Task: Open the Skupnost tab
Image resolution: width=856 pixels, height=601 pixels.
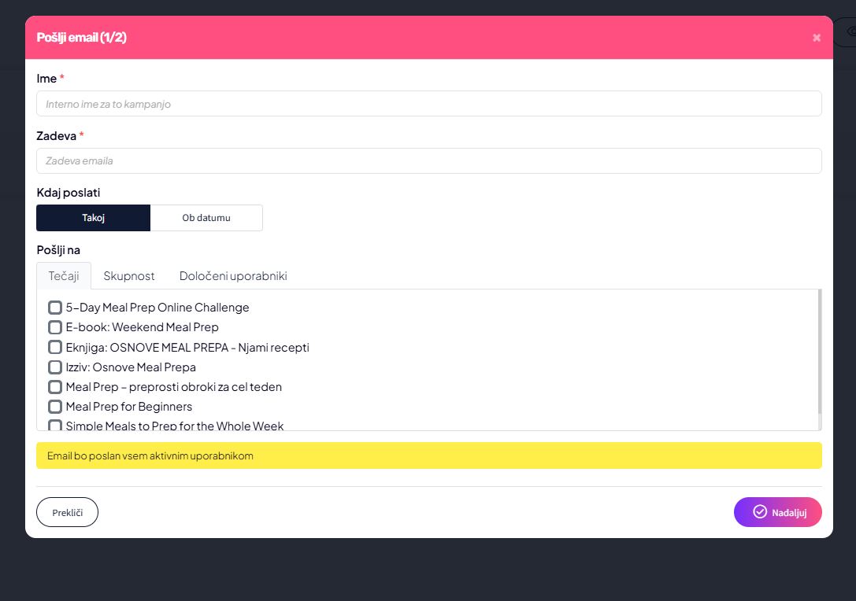Action: point(129,276)
